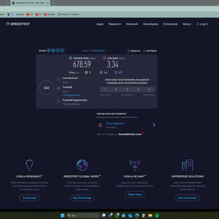Open Calculator from the taskbar
Image resolution: width=219 pixels, height=219 pixels.
click(144, 216)
